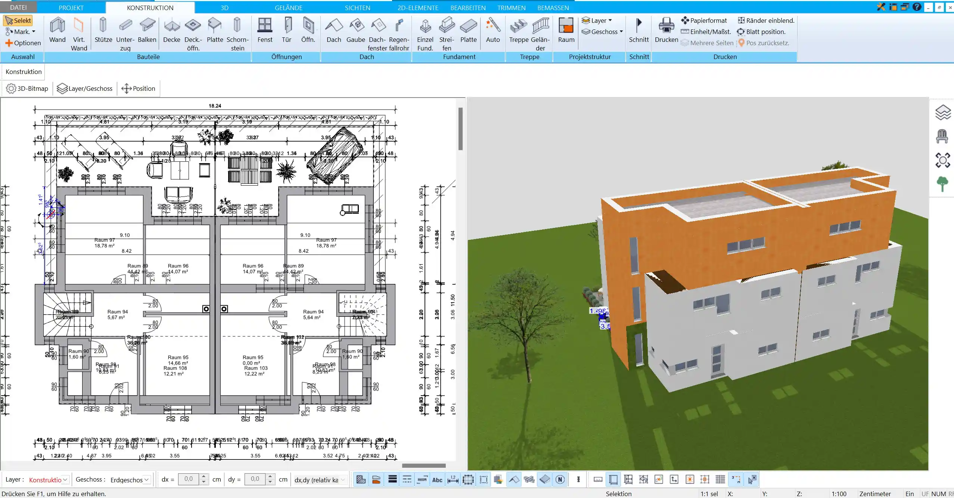This screenshot has height=498, width=954.
Task: Open the 2D-ELEMENTE tab
Action: 418,7
